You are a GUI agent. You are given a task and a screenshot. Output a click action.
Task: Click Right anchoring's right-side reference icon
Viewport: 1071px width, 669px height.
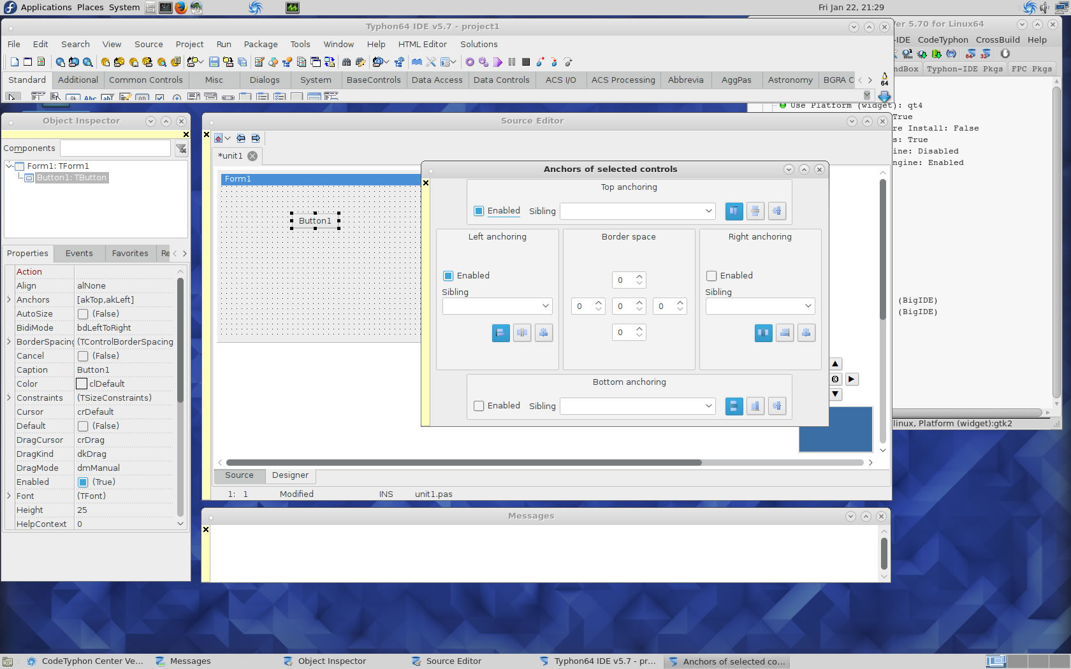785,333
